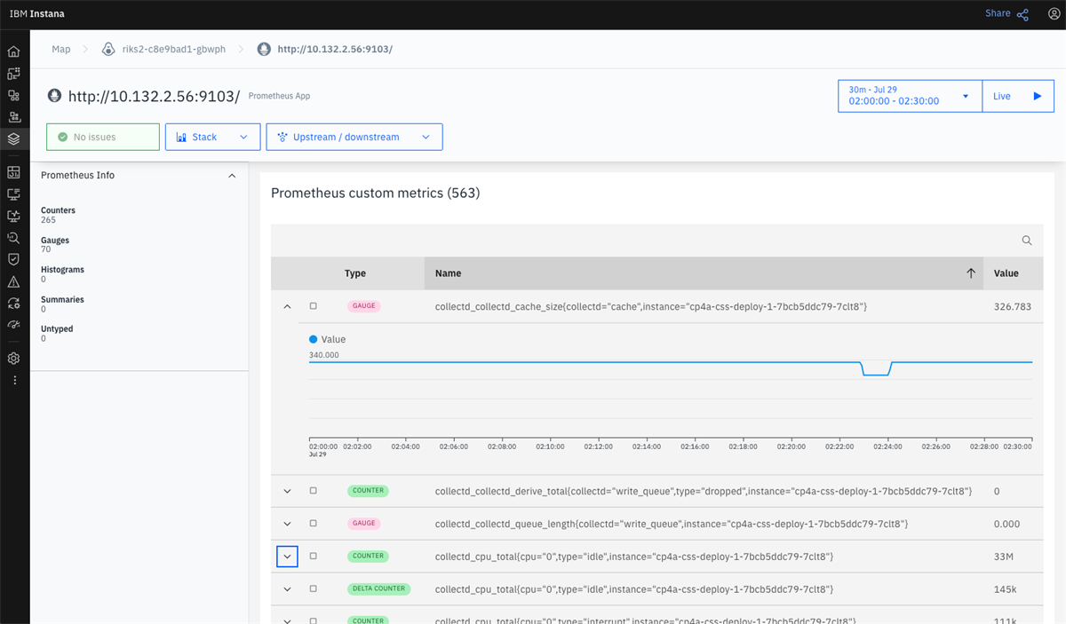This screenshot has height=624, width=1066.
Task: Click the 02:10:00 tick on chart axis
Action: coord(550,446)
